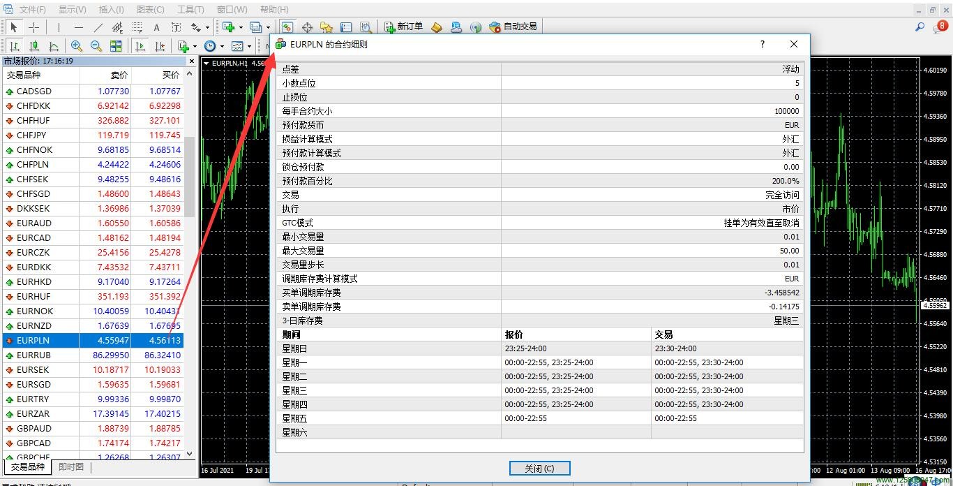Image resolution: width=953 pixels, height=486 pixels.
Task: Close the Market Watch panel
Action: pos(192,61)
